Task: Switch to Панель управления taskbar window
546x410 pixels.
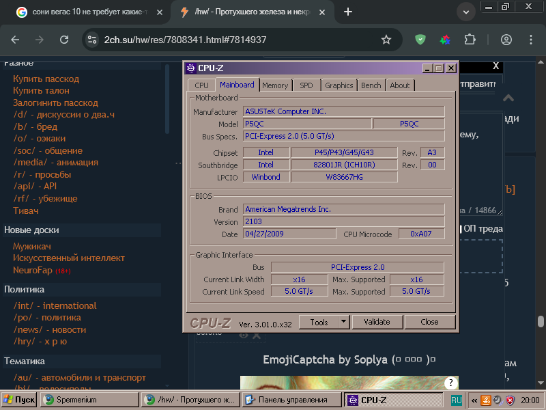Action: click(x=292, y=400)
